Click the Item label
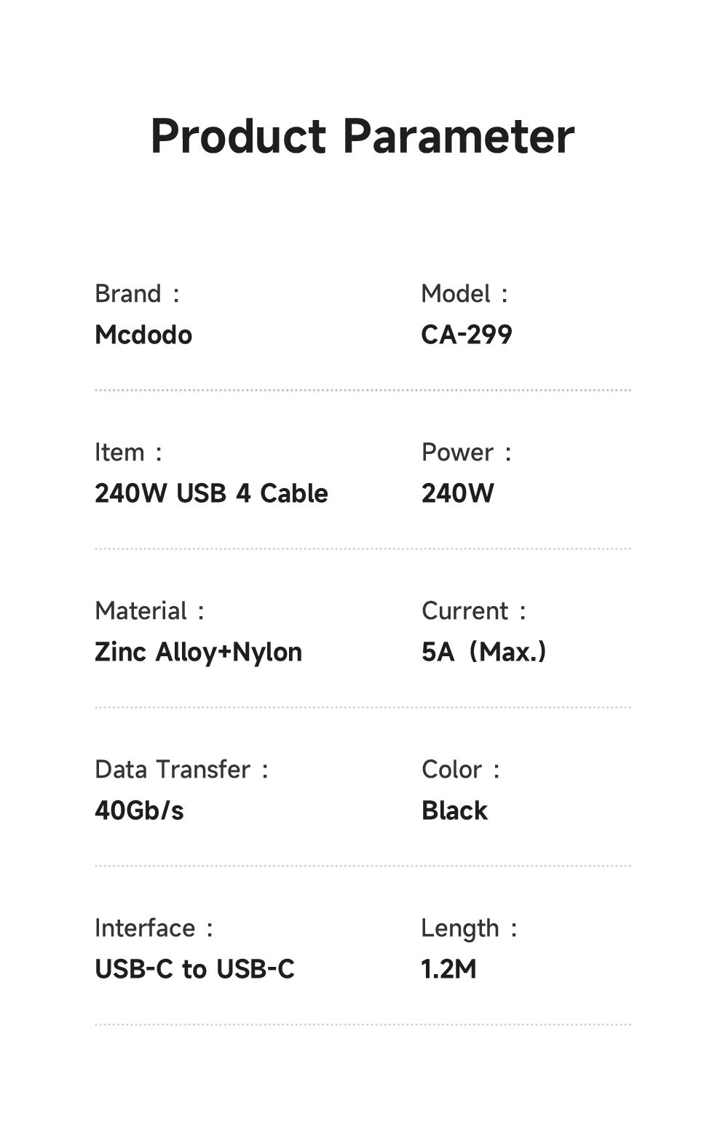 click(120, 453)
